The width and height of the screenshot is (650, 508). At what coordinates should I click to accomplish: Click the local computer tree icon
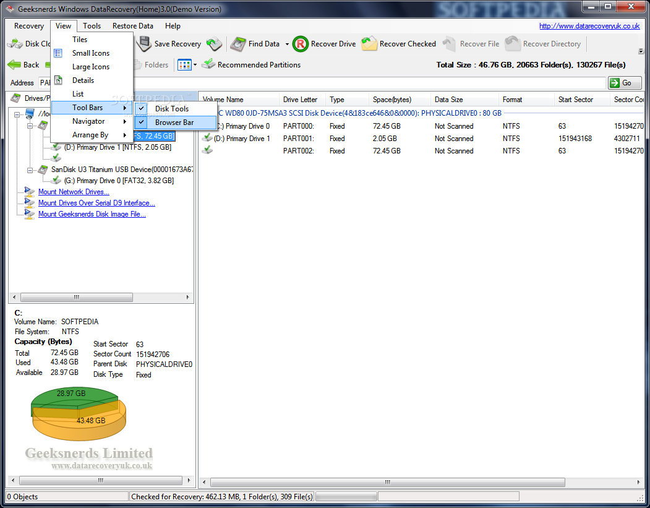click(30, 113)
